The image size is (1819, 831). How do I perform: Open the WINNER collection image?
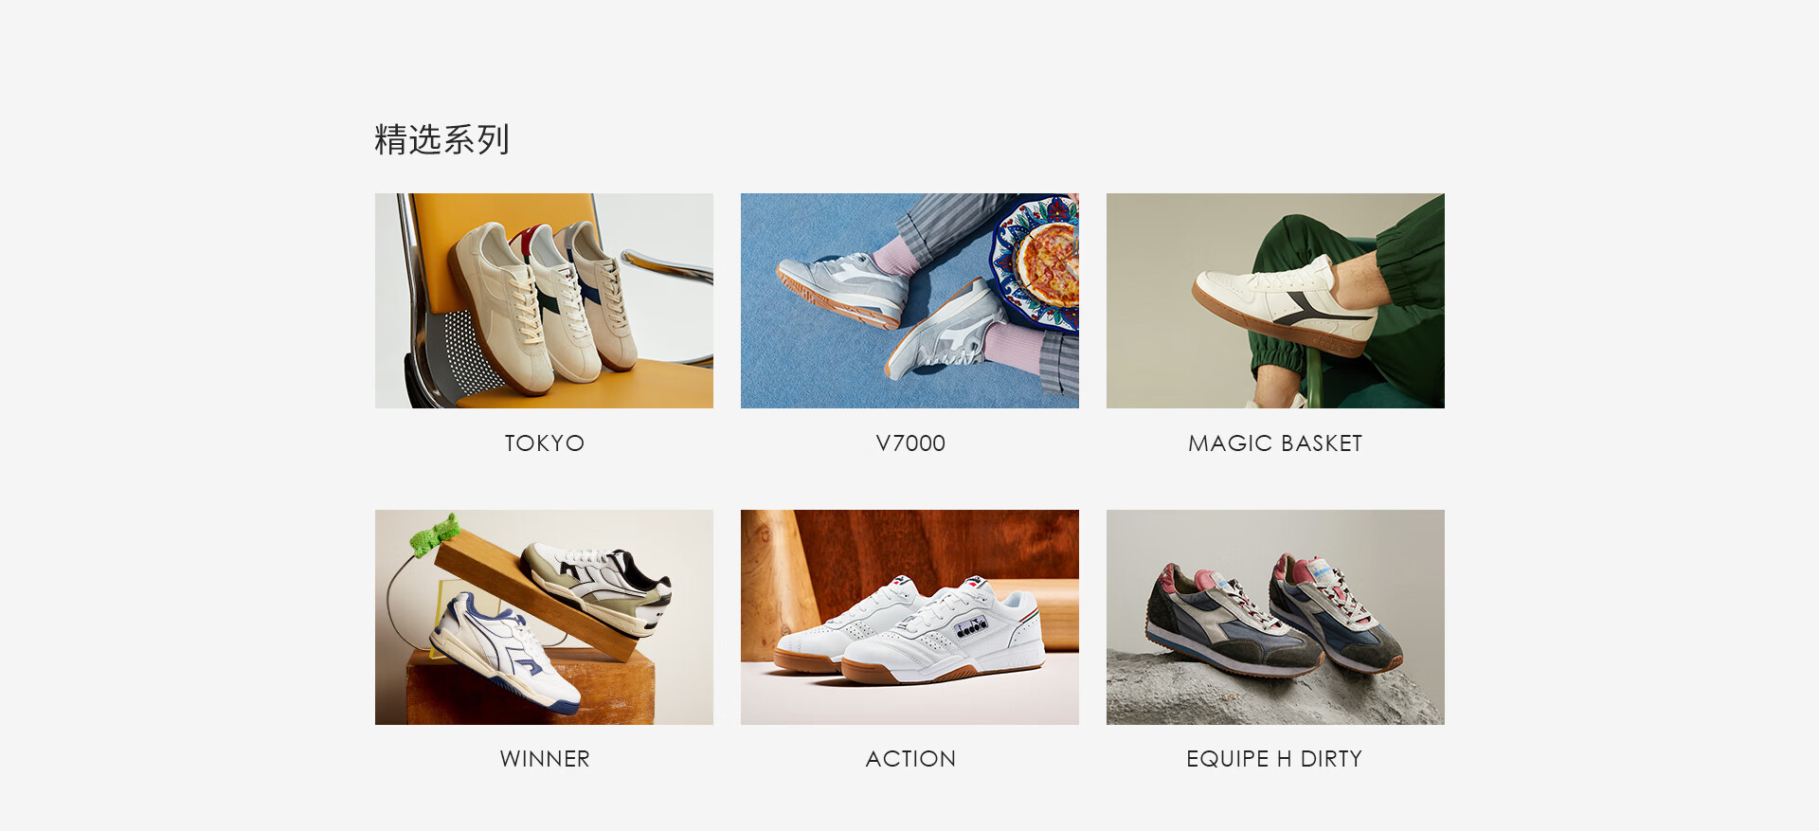(544, 617)
